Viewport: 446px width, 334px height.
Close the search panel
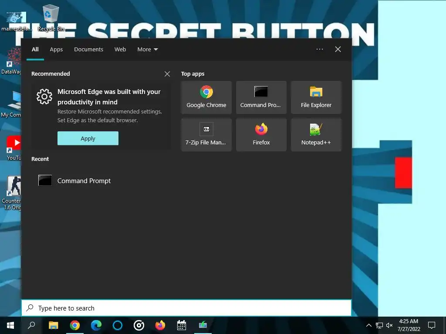(338, 49)
